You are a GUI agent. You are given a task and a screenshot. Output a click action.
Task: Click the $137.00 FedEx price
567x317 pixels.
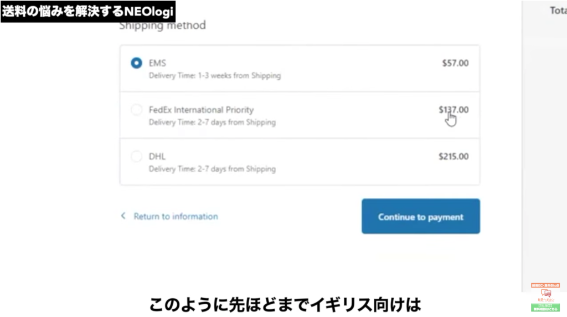coord(453,110)
